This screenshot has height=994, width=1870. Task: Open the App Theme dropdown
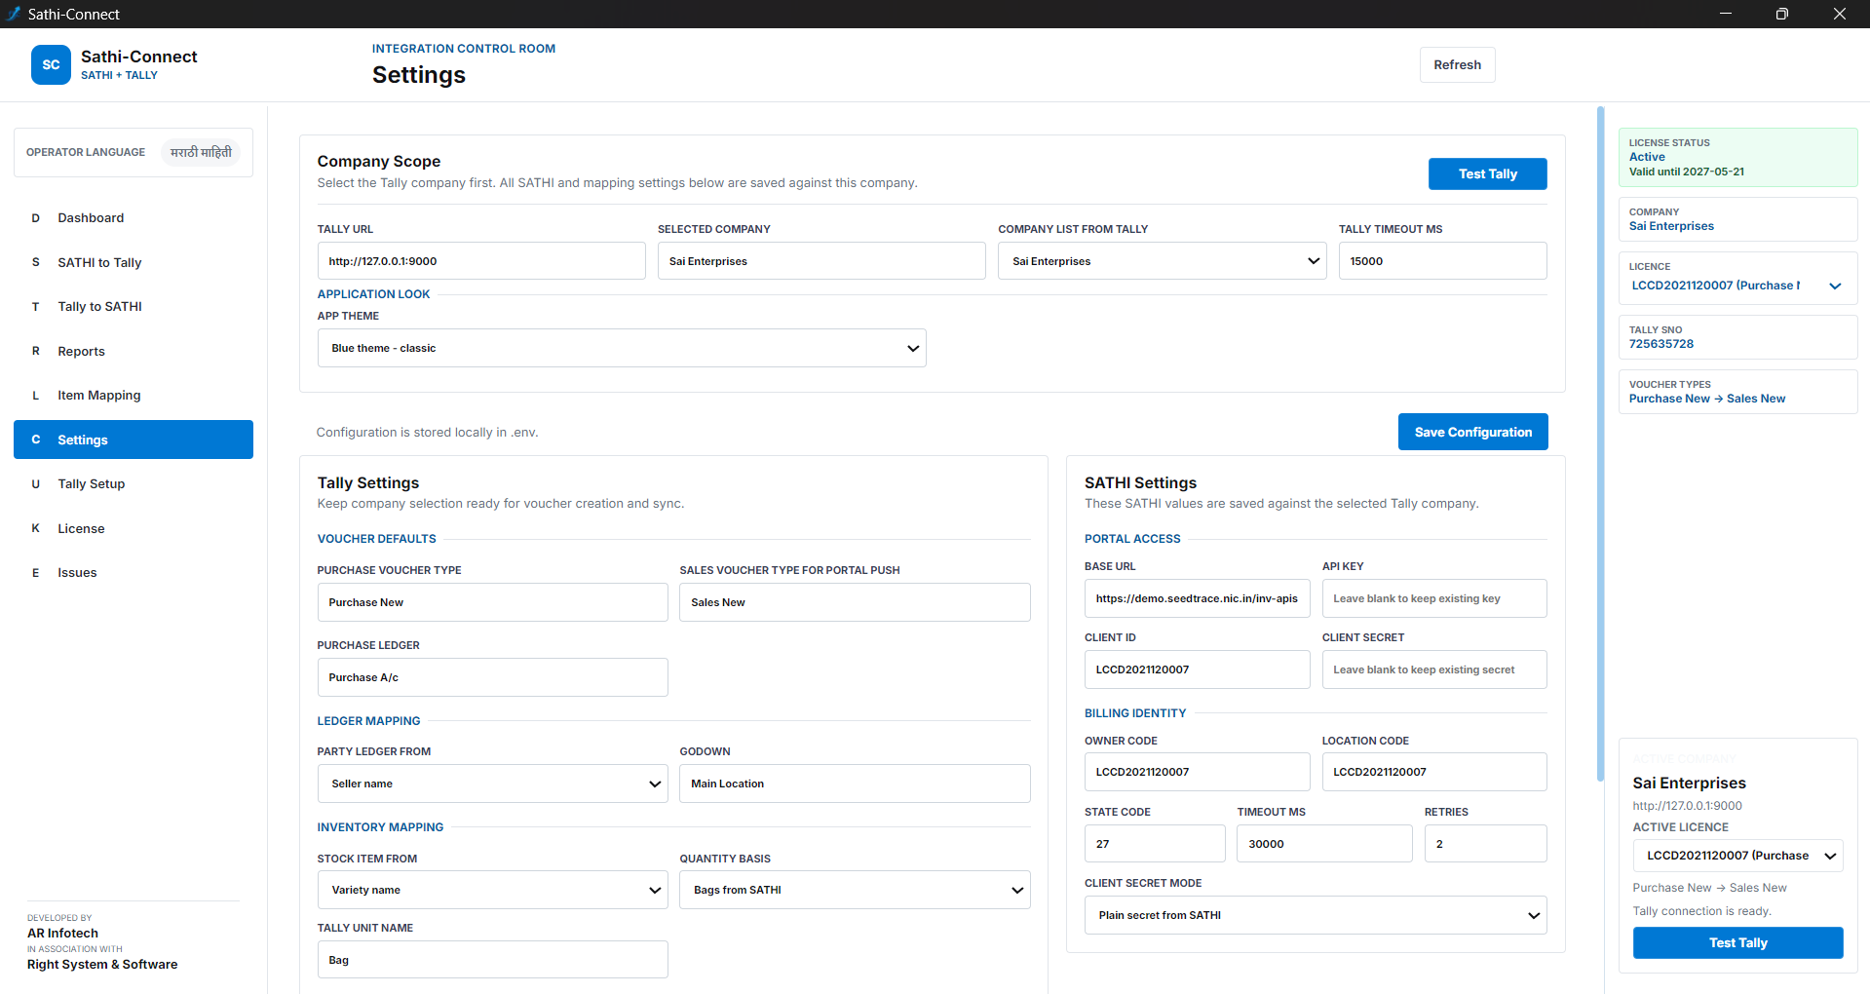622,348
